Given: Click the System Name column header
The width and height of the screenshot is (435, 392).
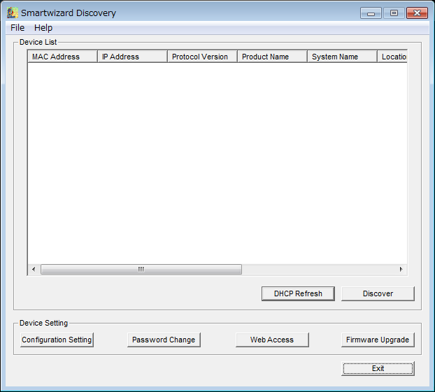Looking at the screenshot, I should coord(343,57).
